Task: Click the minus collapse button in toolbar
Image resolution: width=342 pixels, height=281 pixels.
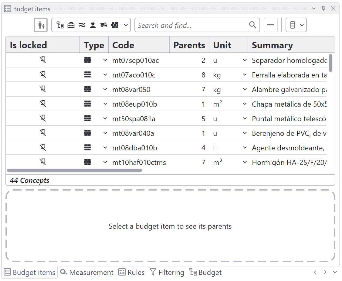Action: click(270, 25)
